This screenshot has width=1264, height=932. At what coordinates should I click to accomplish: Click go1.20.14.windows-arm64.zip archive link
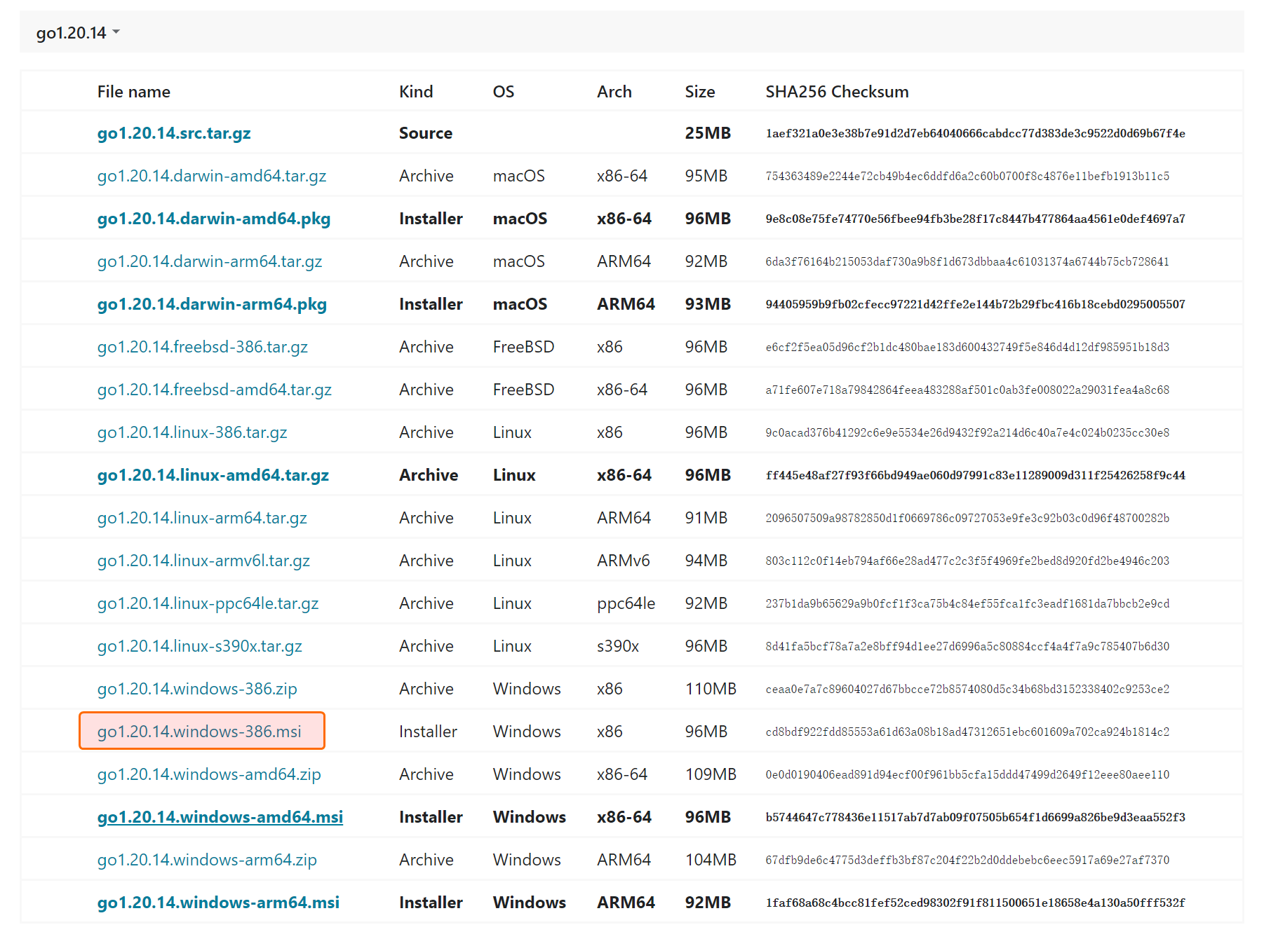tap(207, 860)
